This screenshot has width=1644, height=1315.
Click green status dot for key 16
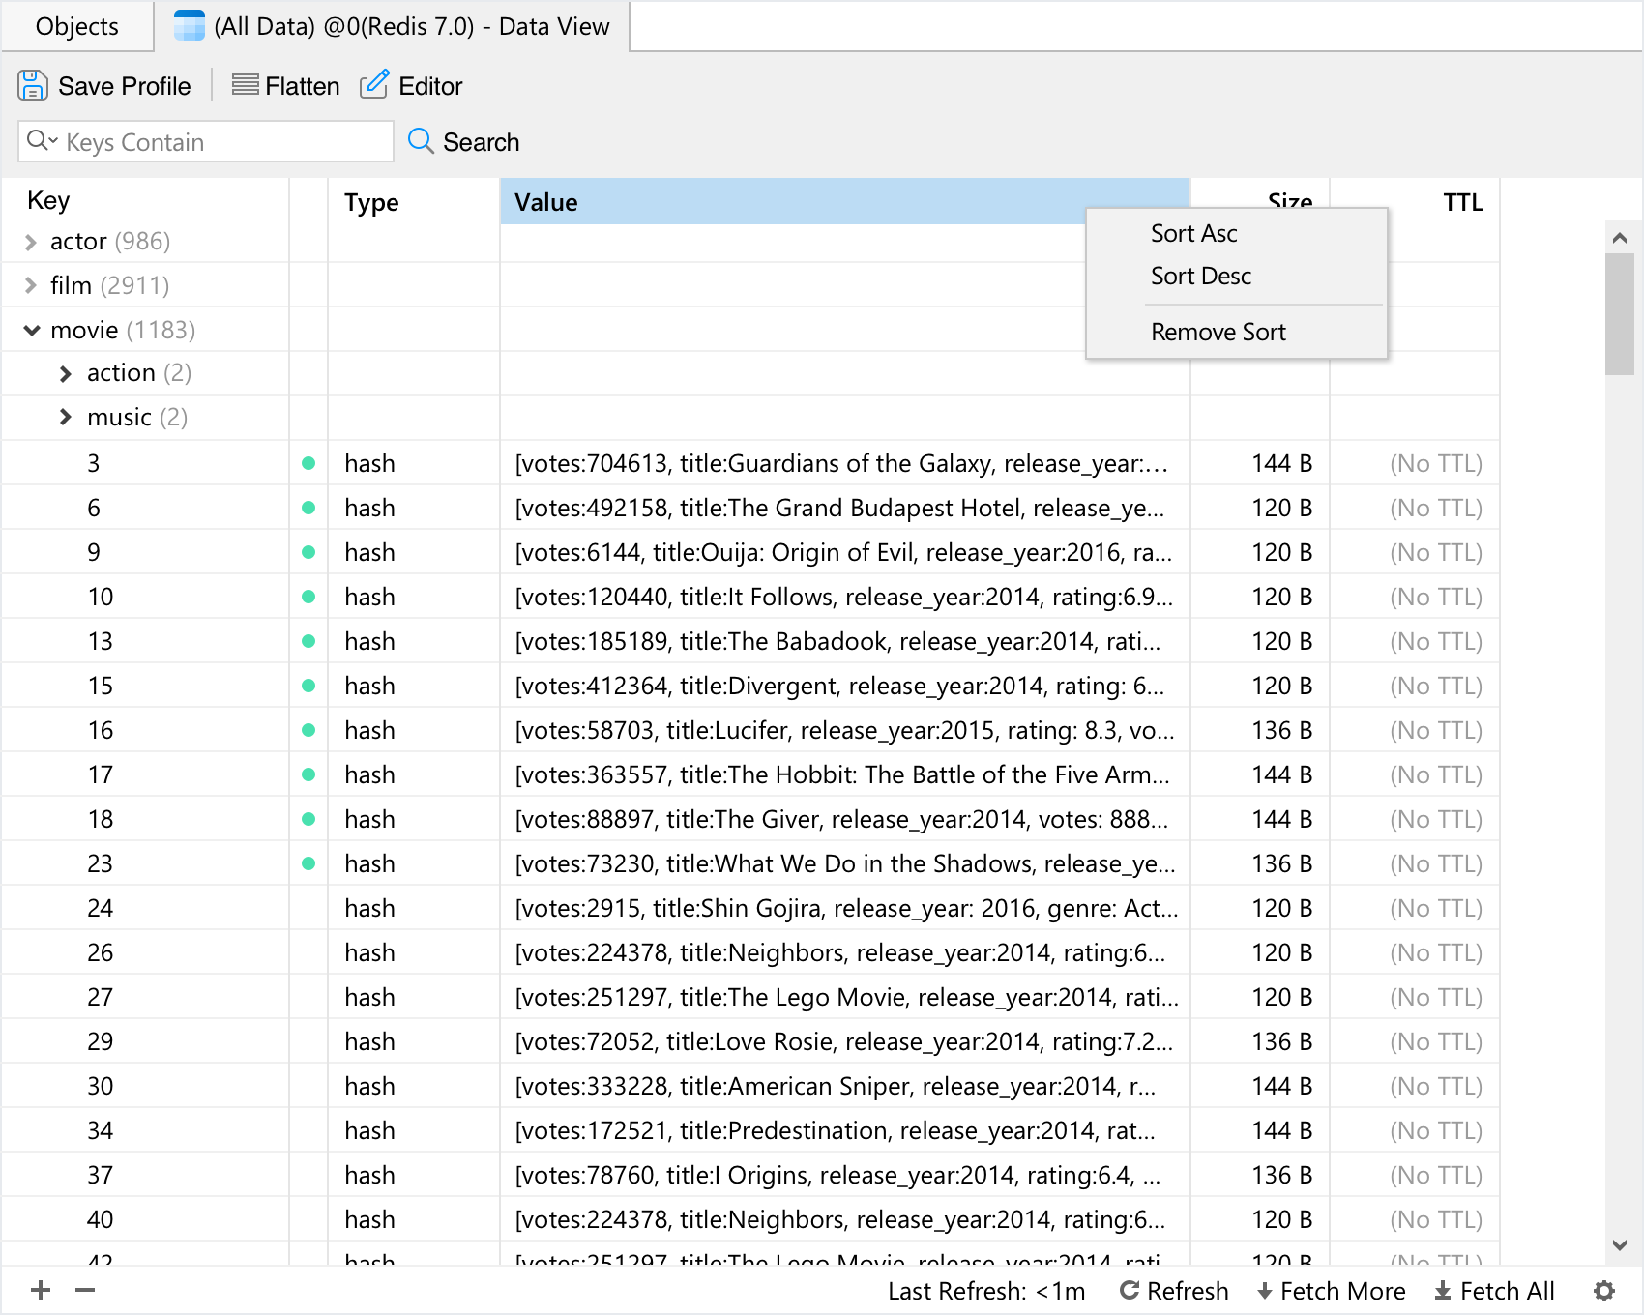click(x=308, y=730)
